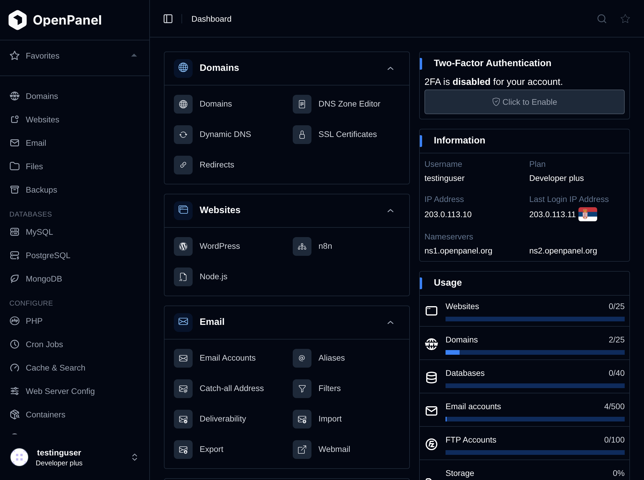Open the Dynamic DNS refresh icon
The height and width of the screenshot is (480, 644).
[183, 135]
